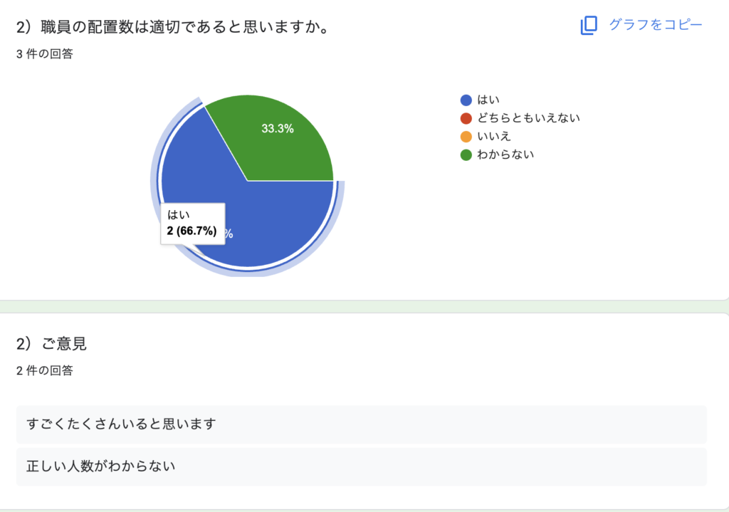
Task: Click the blue はい legend dot
Action: click(466, 100)
